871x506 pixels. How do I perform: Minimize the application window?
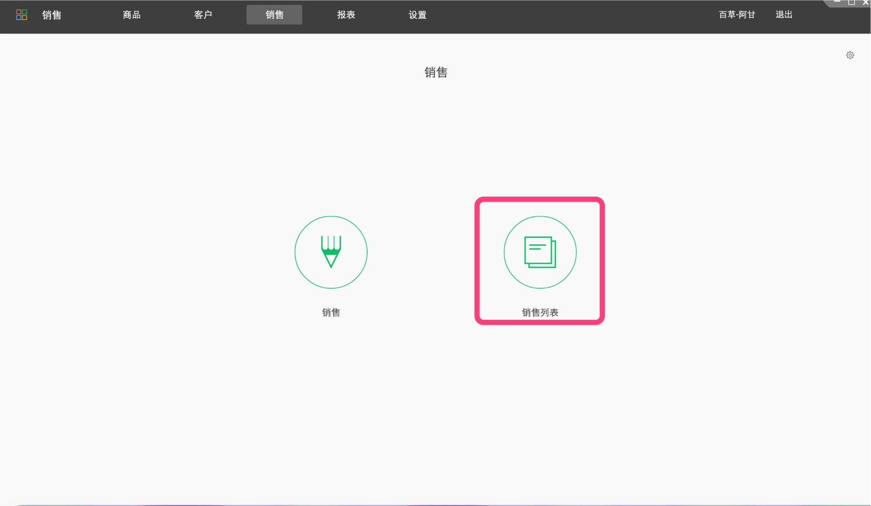[x=837, y=2]
